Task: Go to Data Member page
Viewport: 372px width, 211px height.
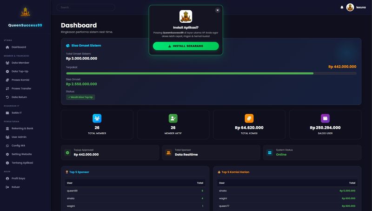Action: (20, 62)
